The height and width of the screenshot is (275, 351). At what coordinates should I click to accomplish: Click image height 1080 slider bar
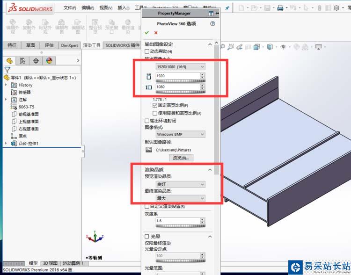pyautogui.click(x=181, y=92)
